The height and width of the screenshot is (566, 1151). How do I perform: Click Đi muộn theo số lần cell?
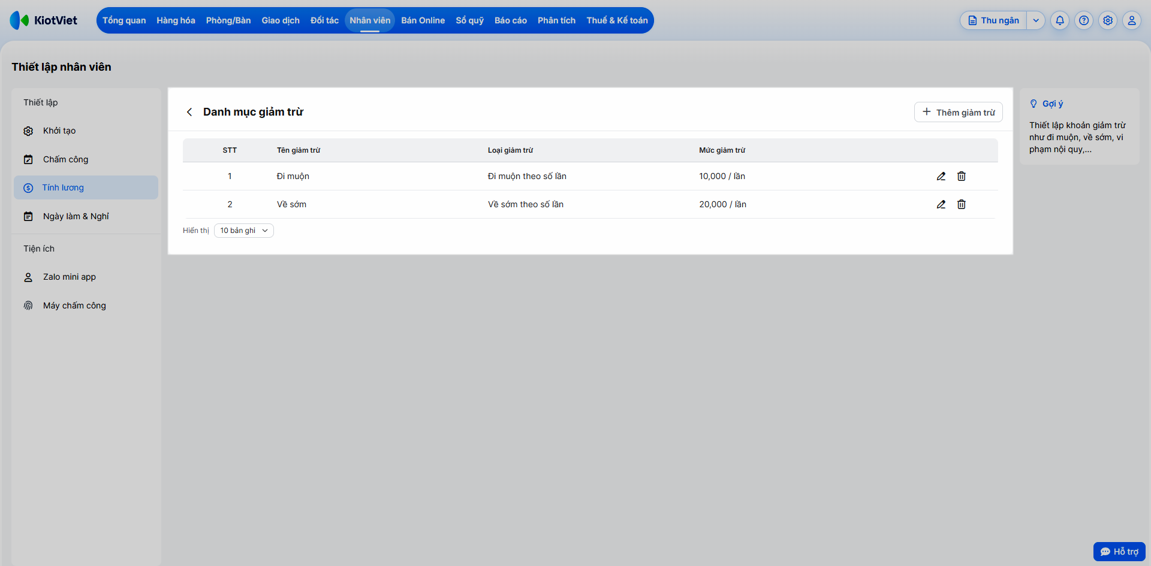(527, 176)
